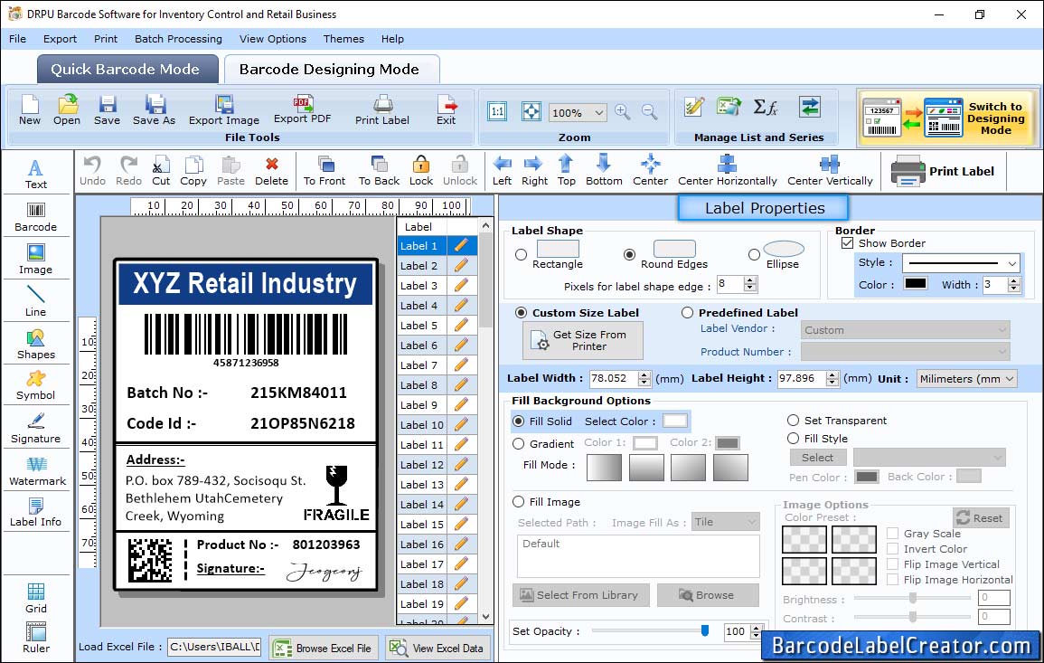Open the View Options menu

click(x=273, y=39)
